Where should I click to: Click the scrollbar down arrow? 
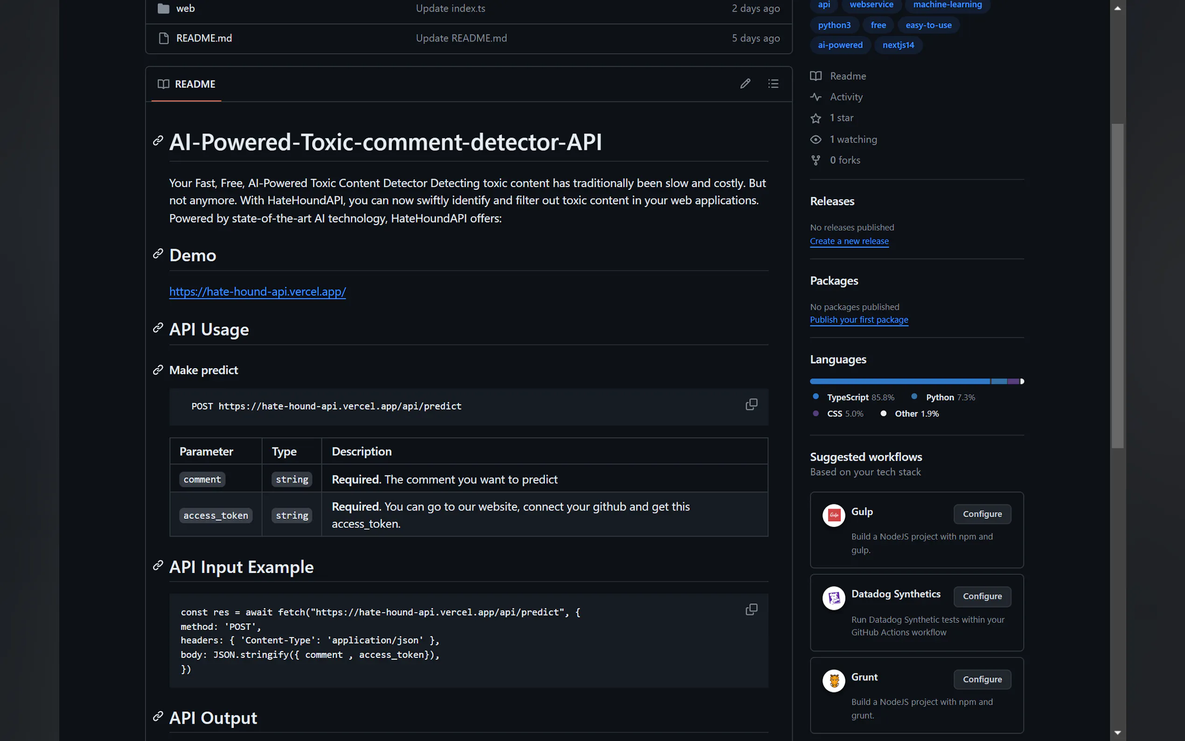pos(1117,733)
